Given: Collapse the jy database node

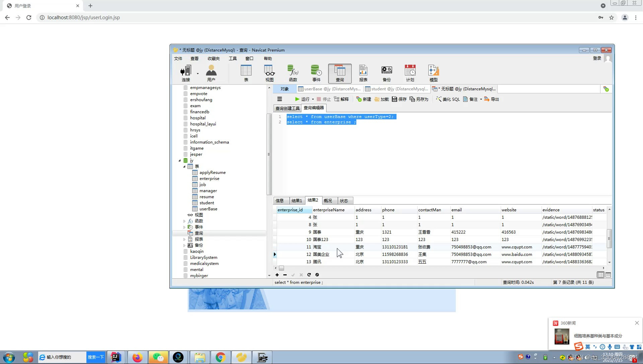Looking at the screenshot, I should click(180, 161).
